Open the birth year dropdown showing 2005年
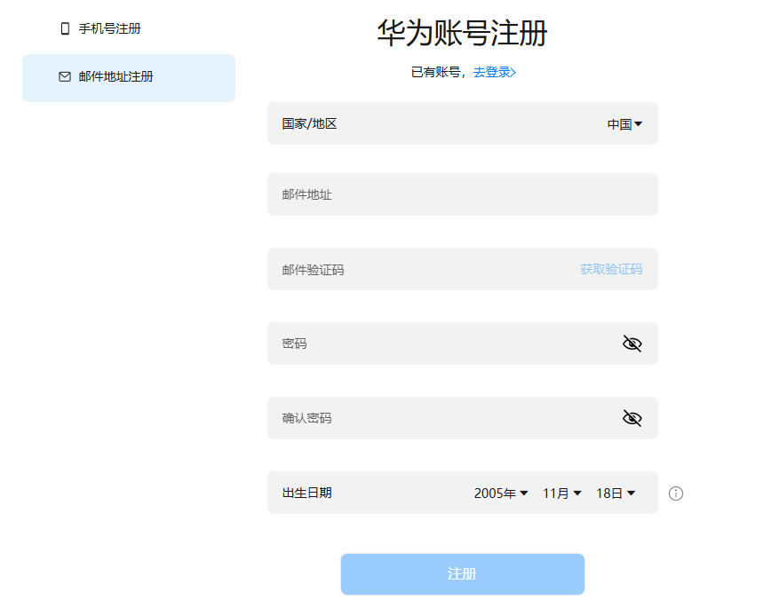Image resolution: width=771 pixels, height=608 pixels. (501, 493)
